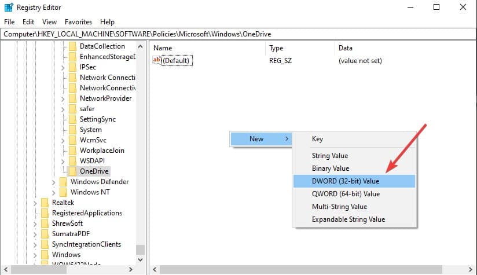
Task: Click the tree pane scroll-right arrow
Action: [x=130, y=270]
